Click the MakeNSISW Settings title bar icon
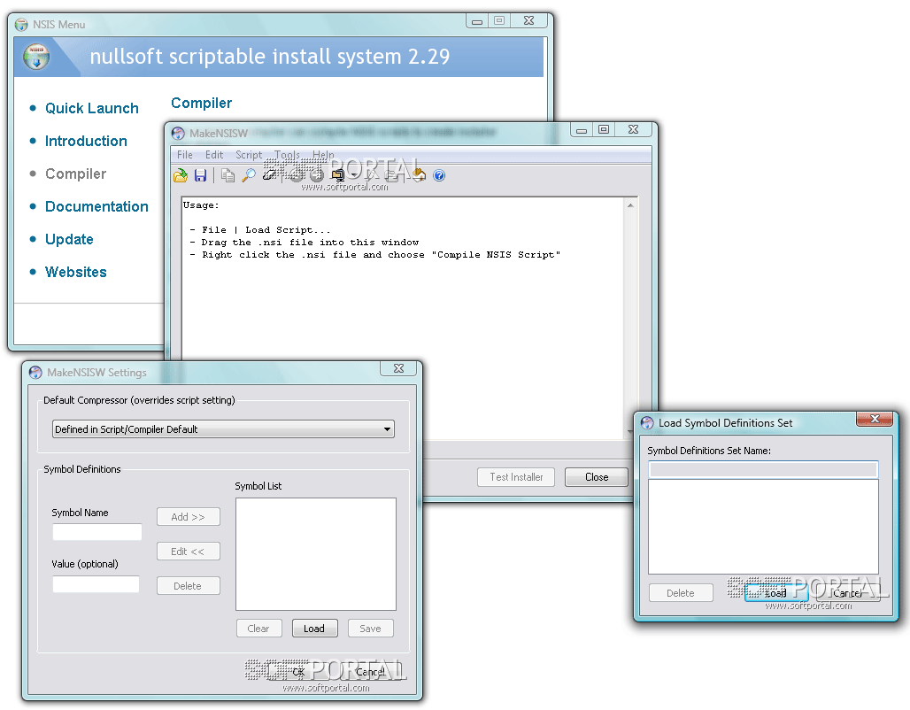 coord(35,372)
